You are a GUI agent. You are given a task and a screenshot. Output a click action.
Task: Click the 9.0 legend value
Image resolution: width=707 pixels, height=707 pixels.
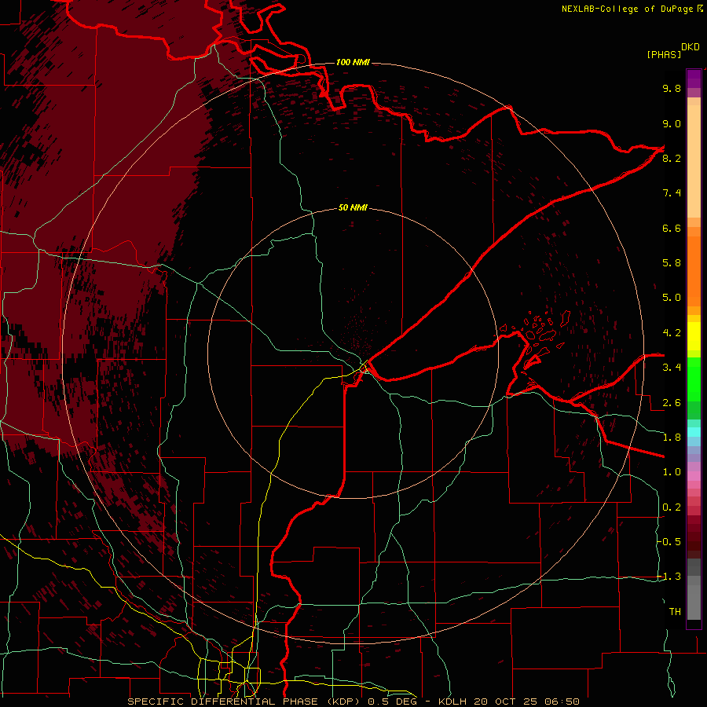click(x=672, y=123)
